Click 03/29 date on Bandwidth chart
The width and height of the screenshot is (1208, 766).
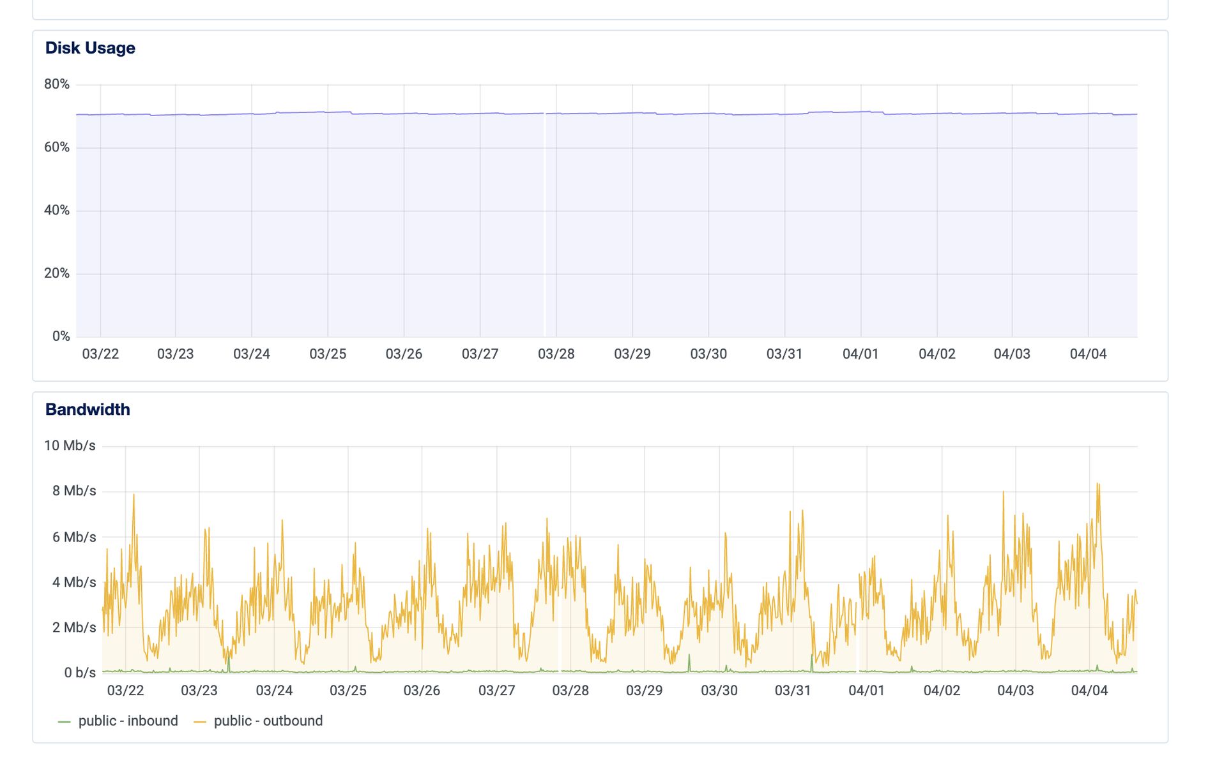coord(644,691)
